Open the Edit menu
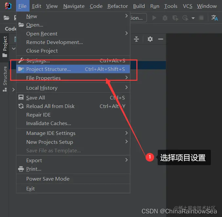 36,6
